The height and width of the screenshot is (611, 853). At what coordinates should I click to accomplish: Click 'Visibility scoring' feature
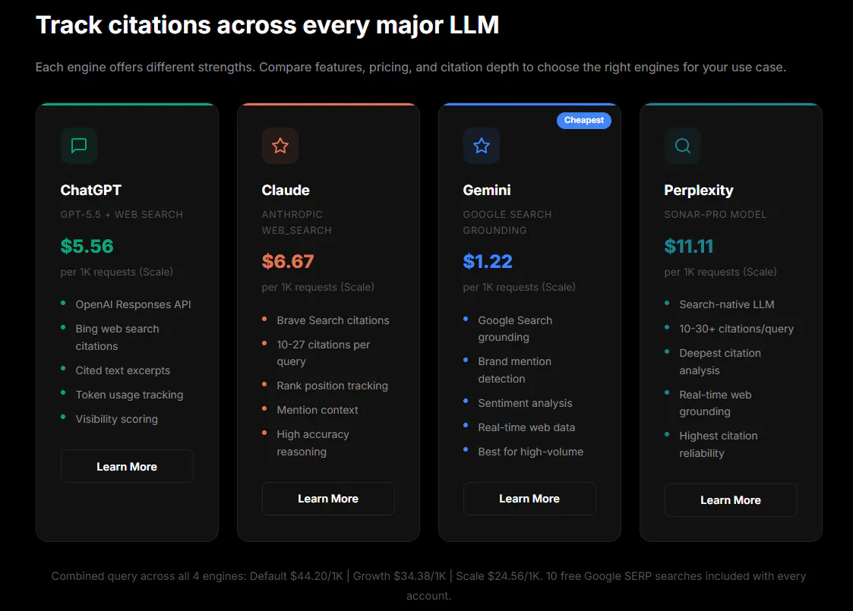tap(117, 419)
